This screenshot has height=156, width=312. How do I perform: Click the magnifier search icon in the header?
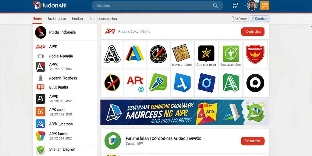pos(215,5)
